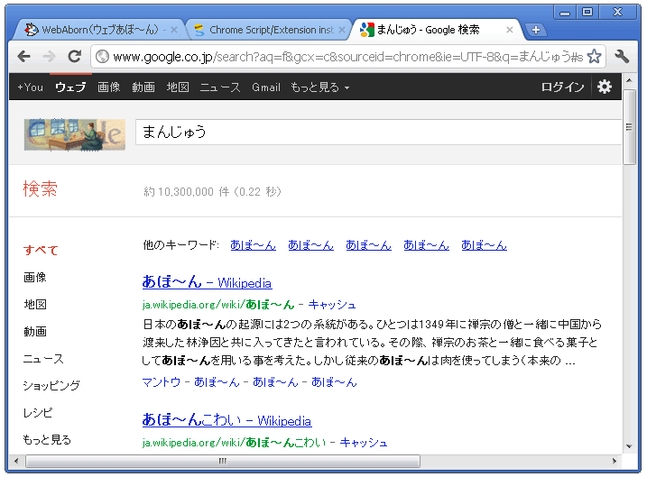Click first あぼ～ん related keyword link
This screenshot has width=647, height=477.
pos(253,246)
